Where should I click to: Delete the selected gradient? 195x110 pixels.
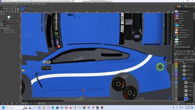[x=189, y=51]
